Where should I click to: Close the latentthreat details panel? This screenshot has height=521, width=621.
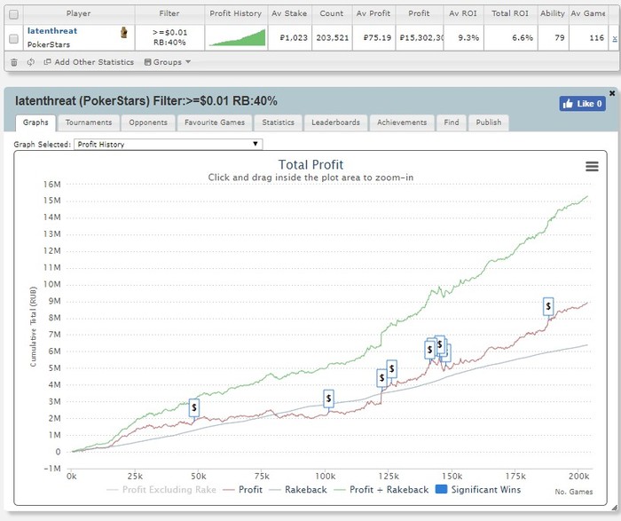point(612,93)
